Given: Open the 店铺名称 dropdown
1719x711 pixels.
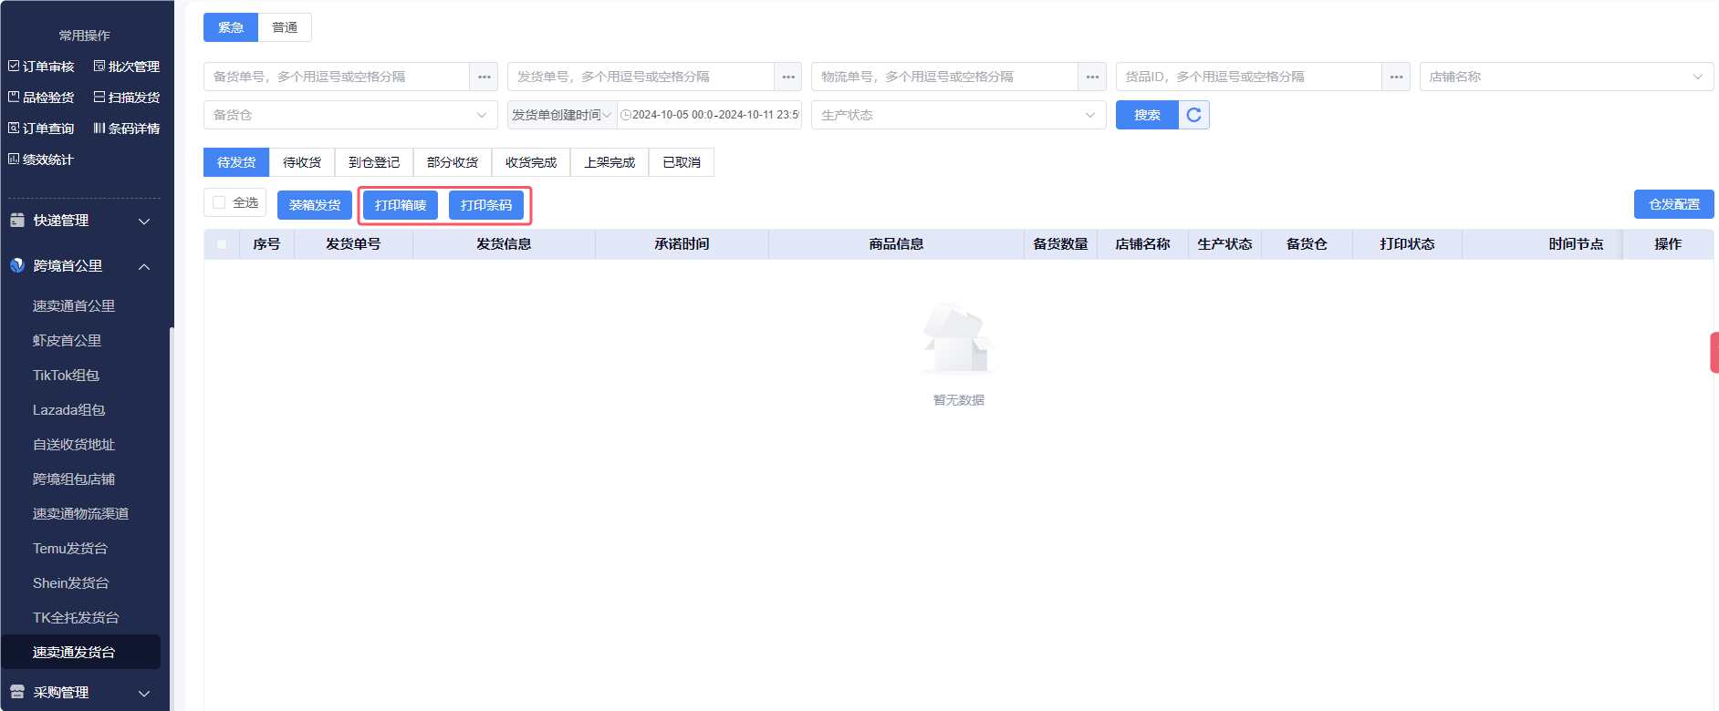Looking at the screenshot, I should pos(1567,77).
